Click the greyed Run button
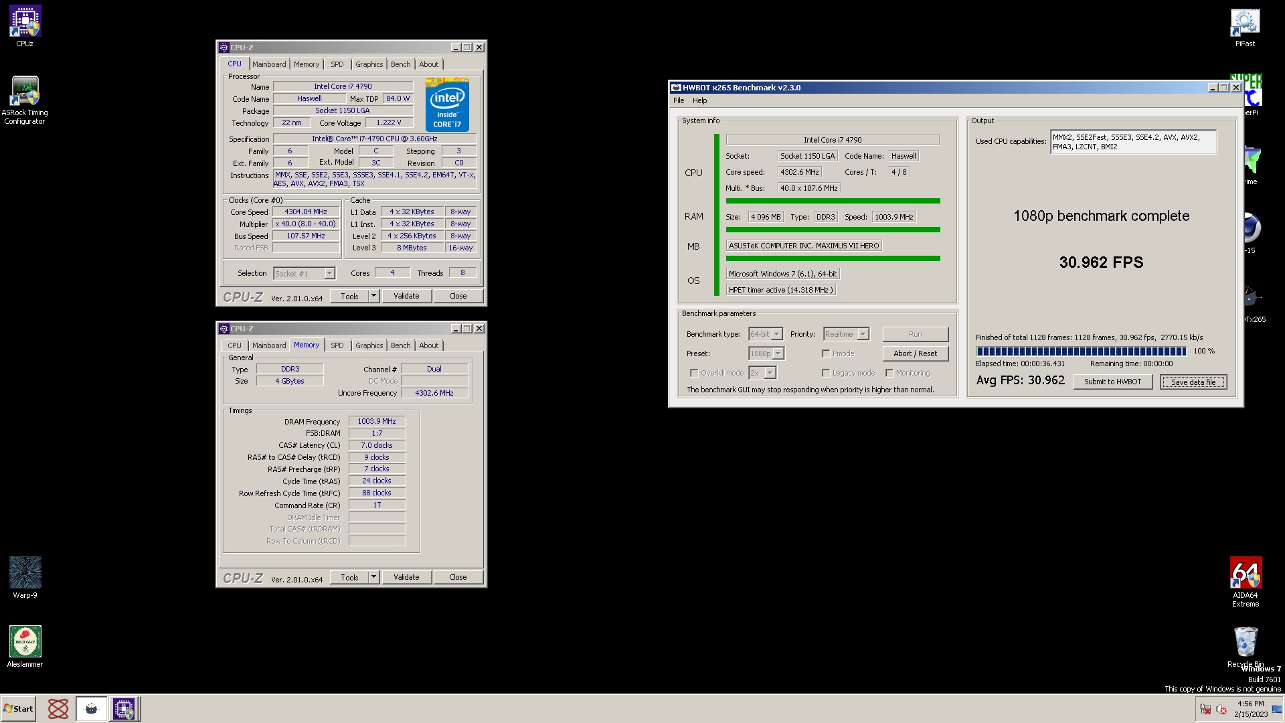 click(915, 334)
